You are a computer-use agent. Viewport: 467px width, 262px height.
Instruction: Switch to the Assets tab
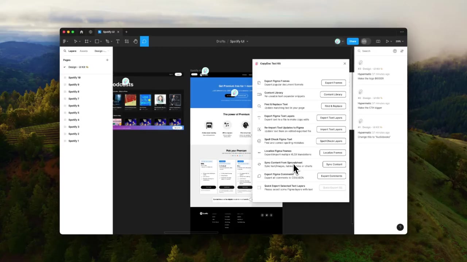tap(84, 51)
